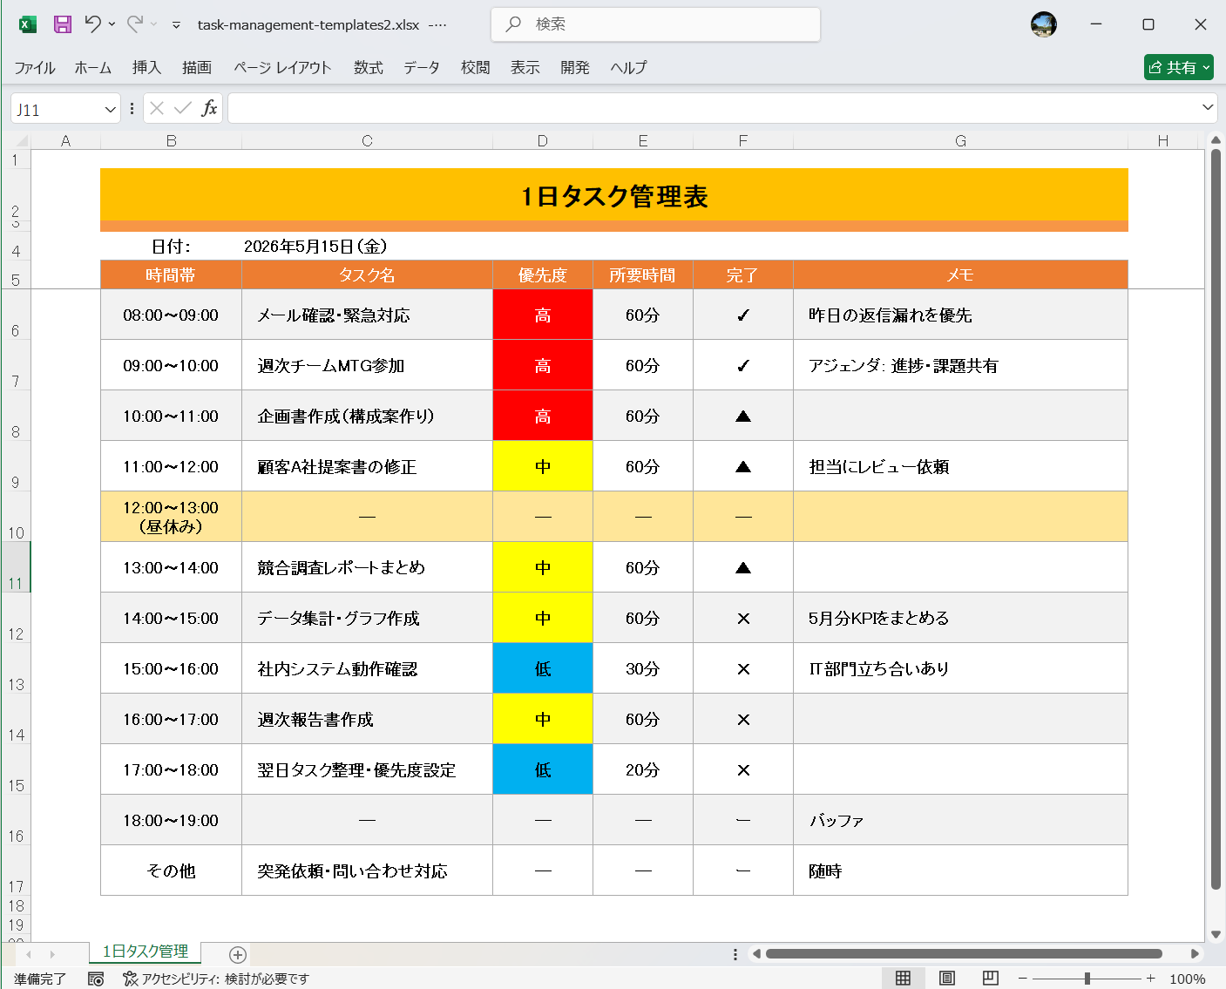Screen dimensions: 1226x989
Task: Click the macro recording icon in status bar
Action: point(96,979)
